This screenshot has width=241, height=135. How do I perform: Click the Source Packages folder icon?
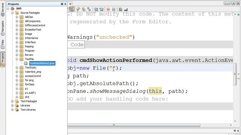pyautogui.click(x=17, y=13)
